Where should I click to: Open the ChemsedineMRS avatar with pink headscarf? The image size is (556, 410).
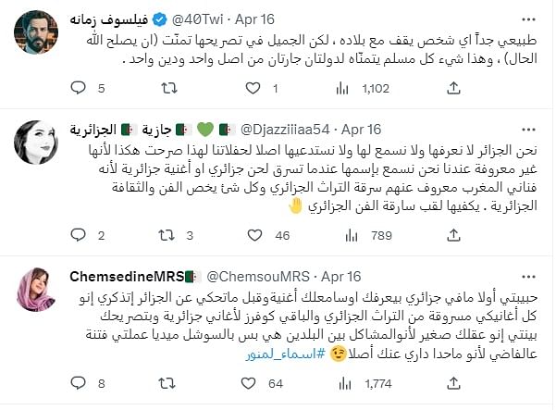[36, 290]
